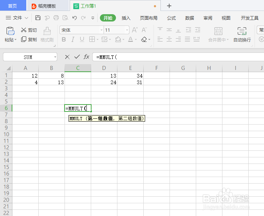The height and width of the screenshot is (216, 264).
Task: Open the font name dropdown 宋体
Action: pyautogui.click(x=101, y=30)
